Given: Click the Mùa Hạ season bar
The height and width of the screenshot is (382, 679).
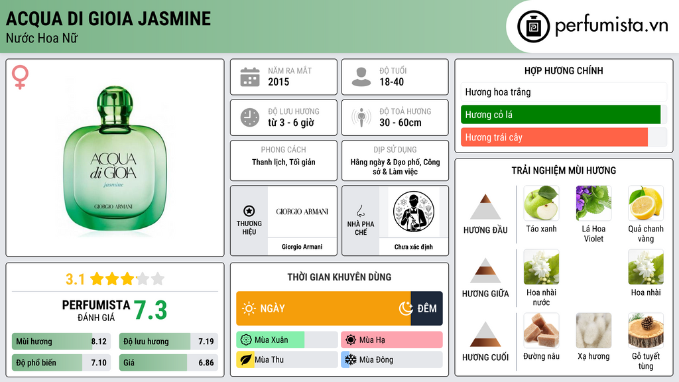Looking at the screenshot, I should [x=391, y=340].
